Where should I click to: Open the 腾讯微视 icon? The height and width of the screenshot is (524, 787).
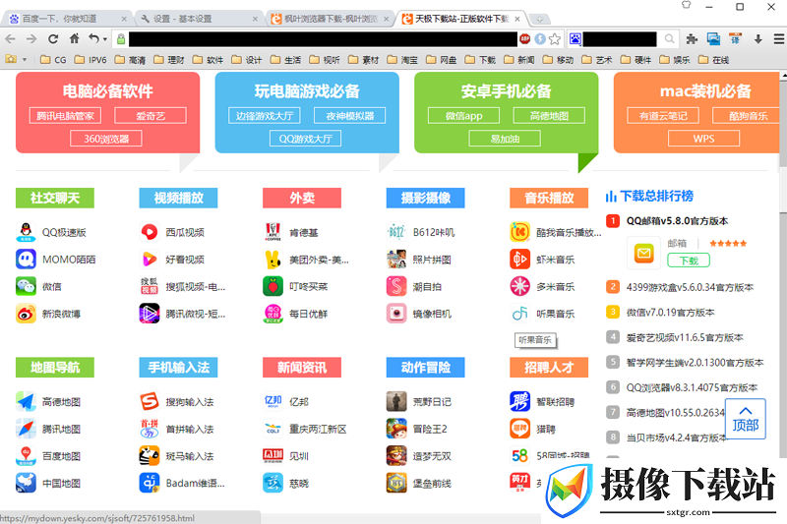point(150,314)
